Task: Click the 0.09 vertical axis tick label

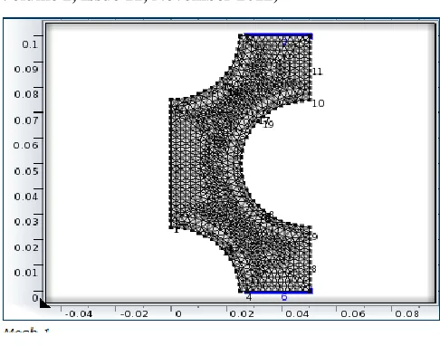Action: 26,70
